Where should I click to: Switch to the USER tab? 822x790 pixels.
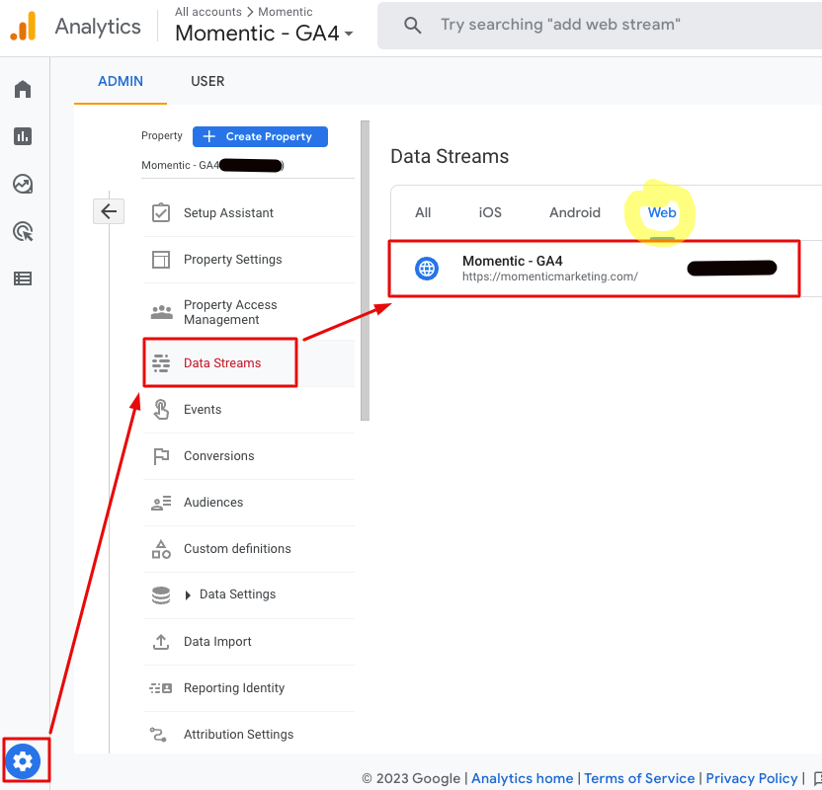(207, 81)
